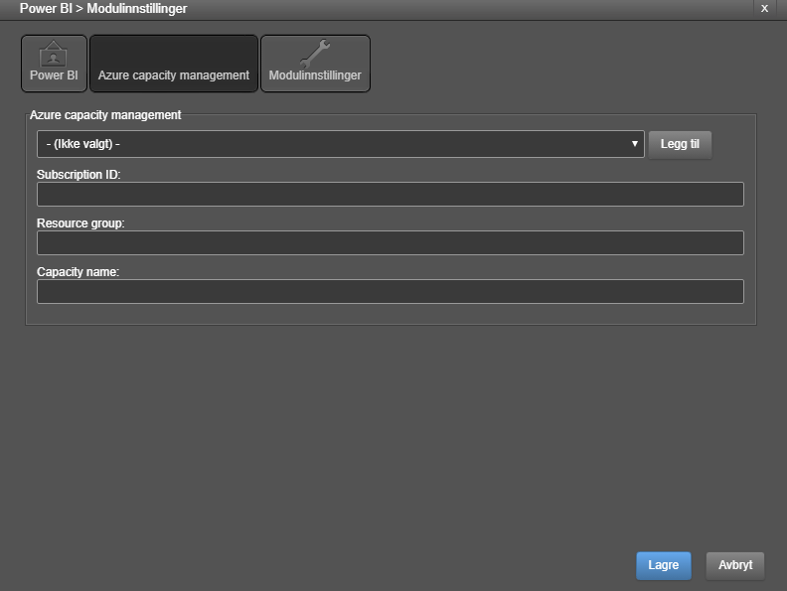This screenshot has width=787, height=591.
Task: Focus the Capacity name input field
Action: coord(390,291)
